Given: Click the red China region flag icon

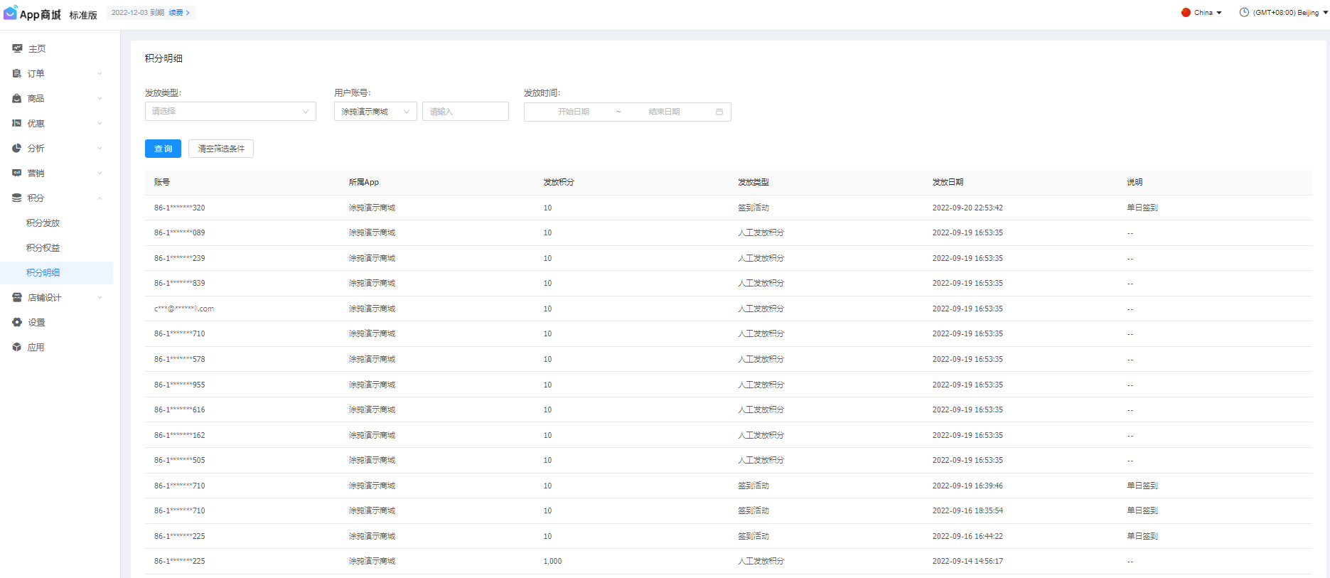Looking at the screenshot, I should click(x=1186, y=12).
